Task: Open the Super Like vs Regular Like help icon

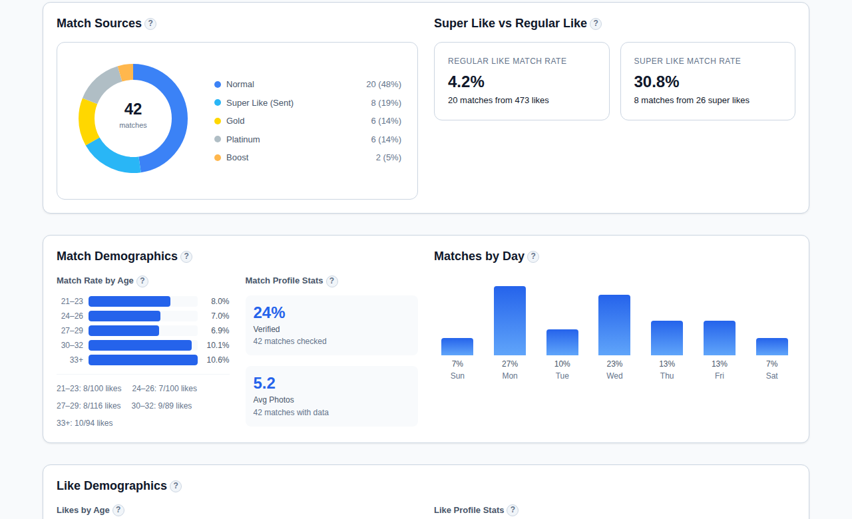Action: 596,23
